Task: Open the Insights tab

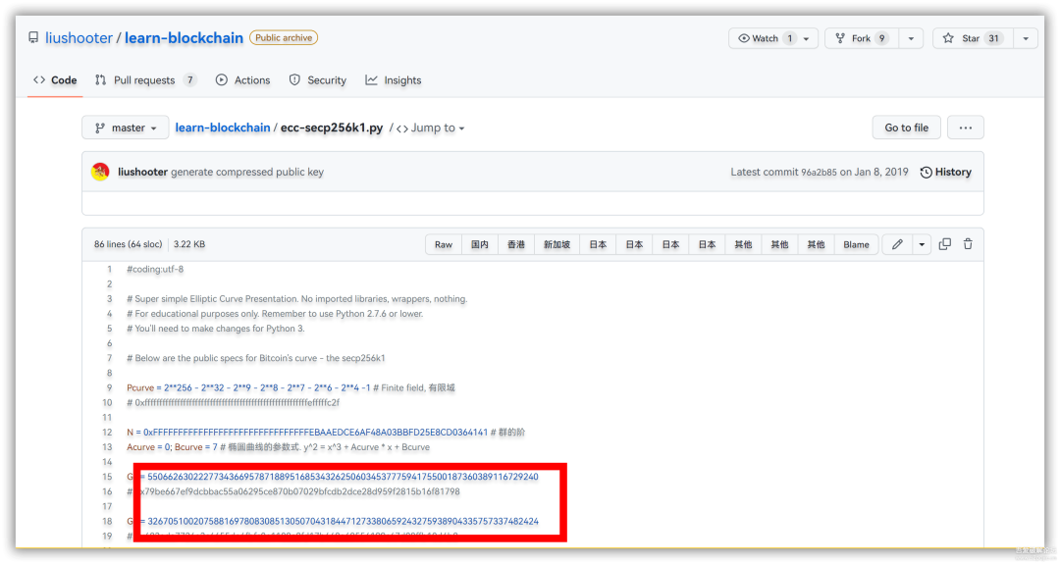Action: [394, 79]
